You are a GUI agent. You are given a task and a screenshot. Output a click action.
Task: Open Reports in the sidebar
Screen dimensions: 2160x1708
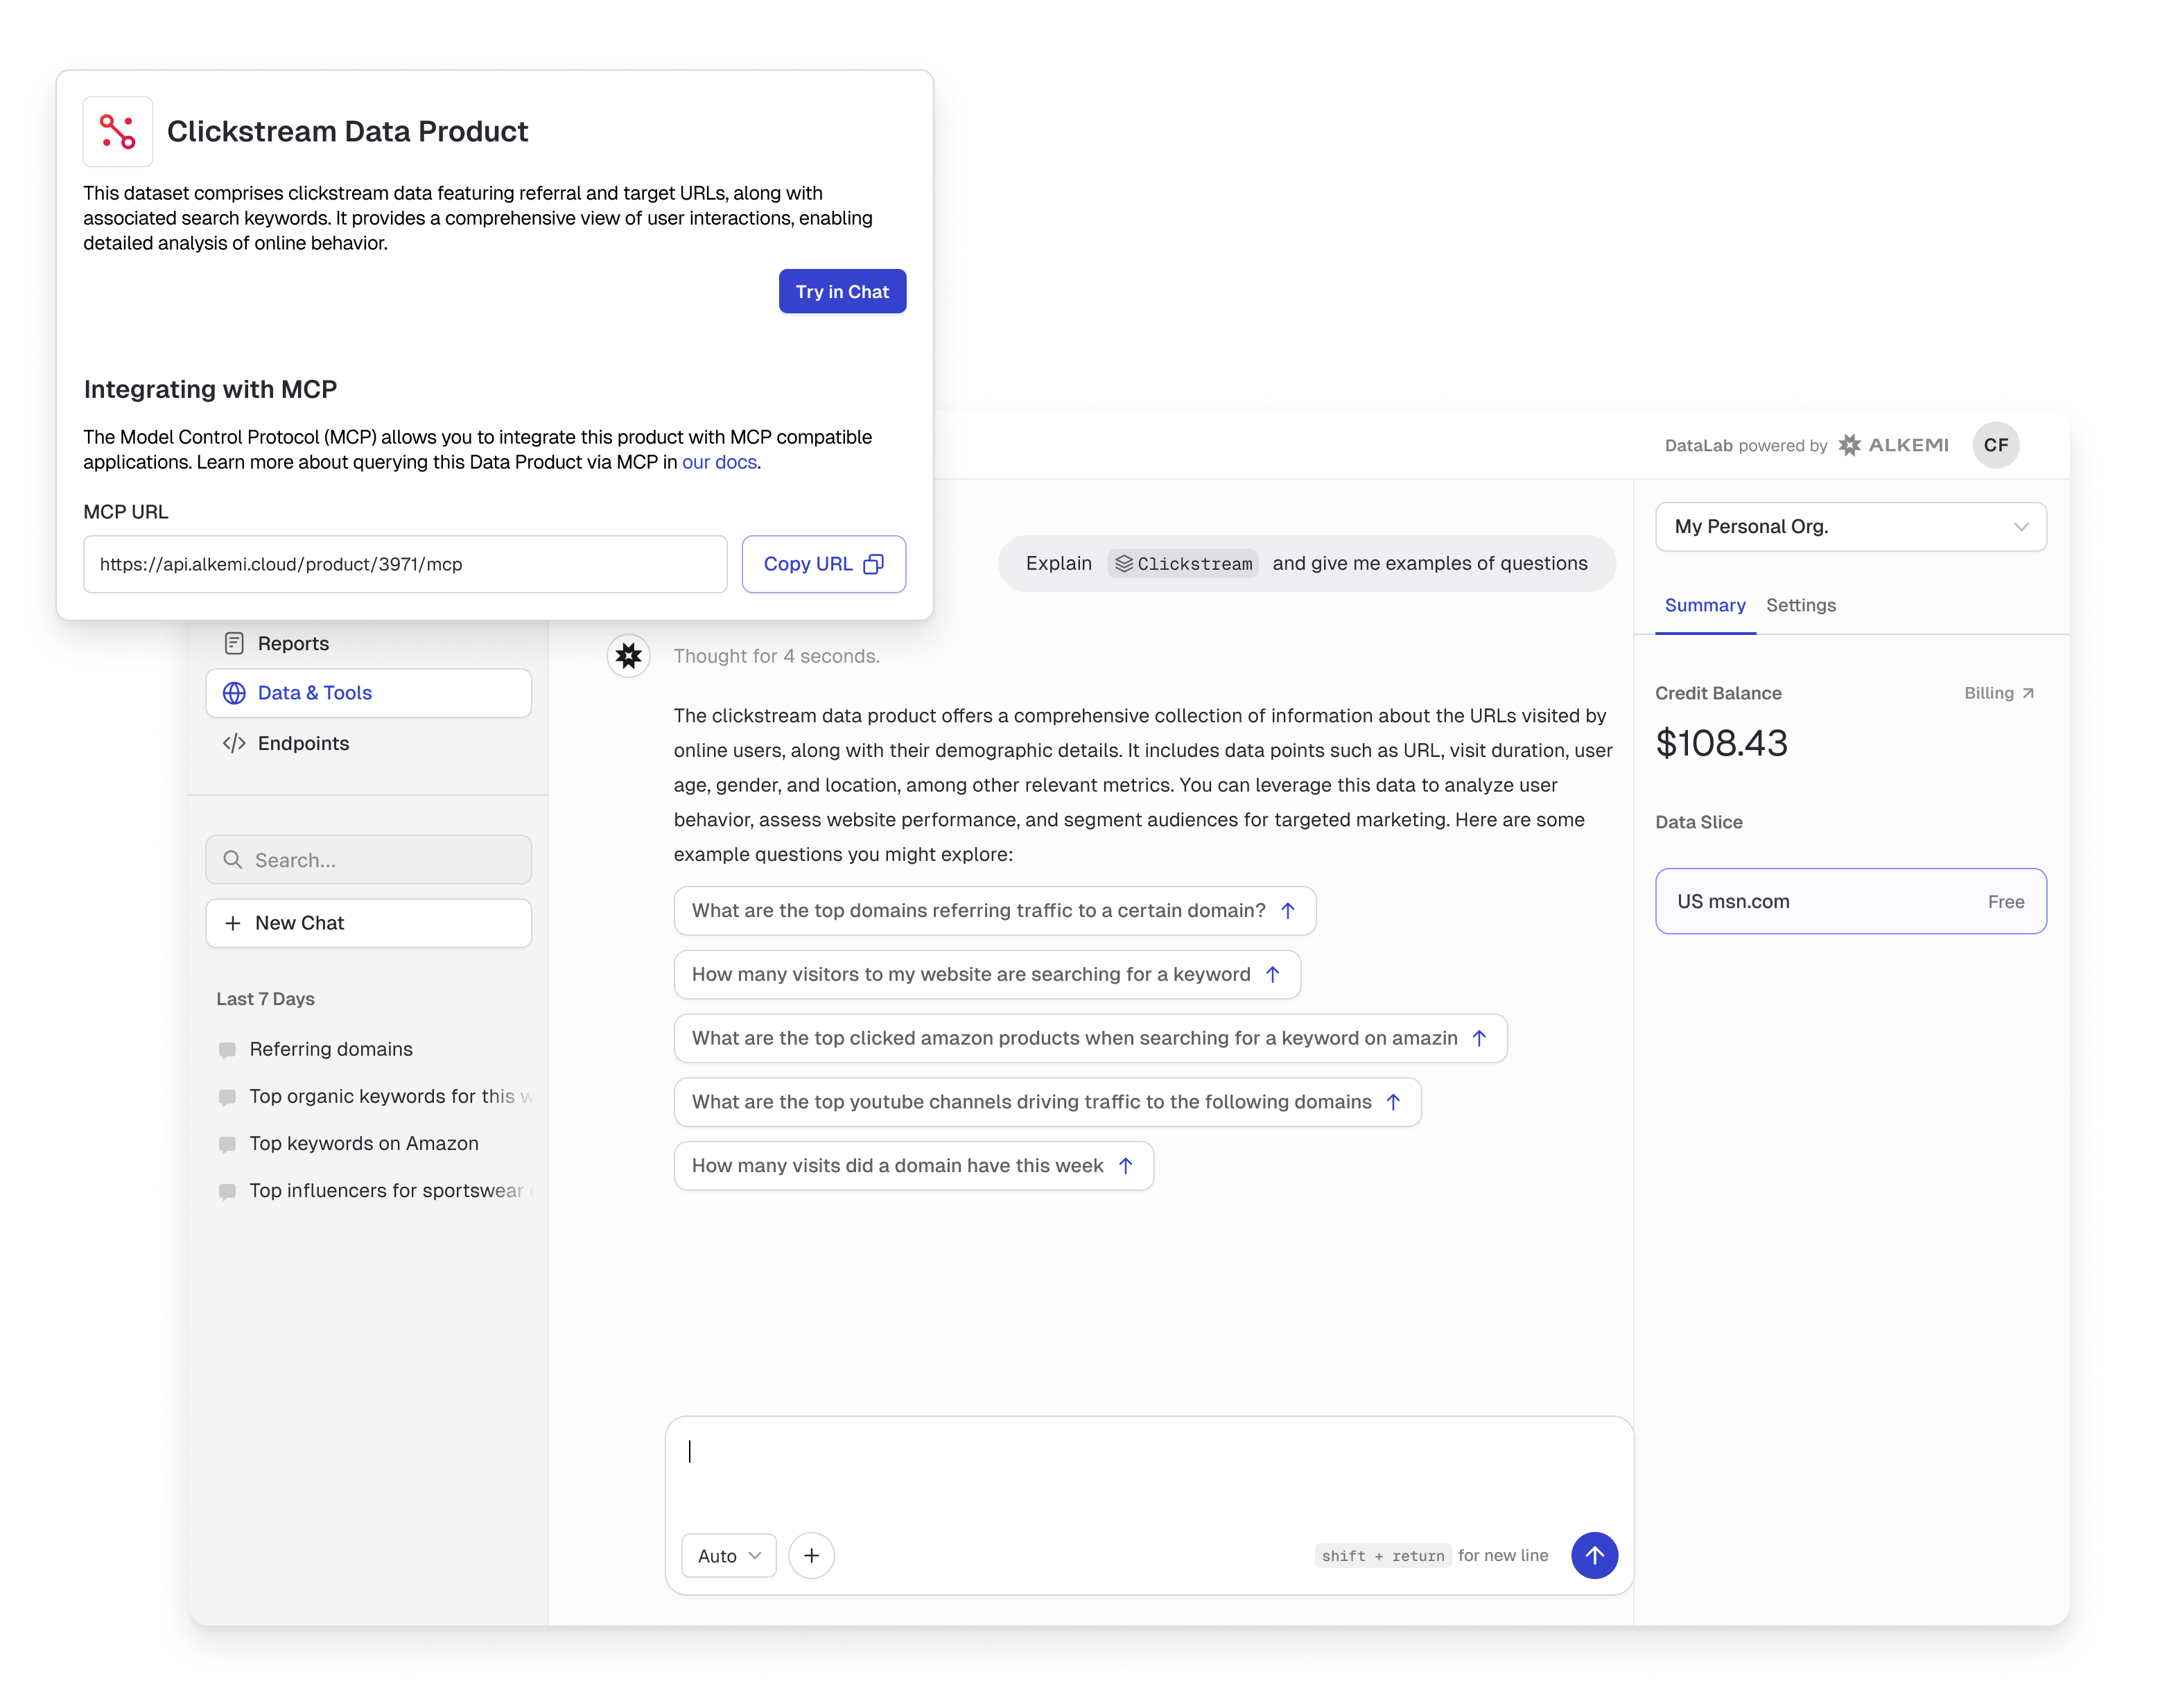[x=292, y=643]
